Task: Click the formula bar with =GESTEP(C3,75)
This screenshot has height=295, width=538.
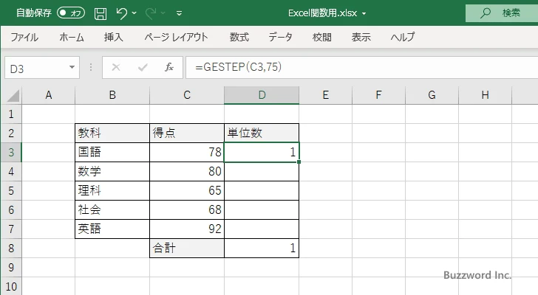Action: pos(361,67)
